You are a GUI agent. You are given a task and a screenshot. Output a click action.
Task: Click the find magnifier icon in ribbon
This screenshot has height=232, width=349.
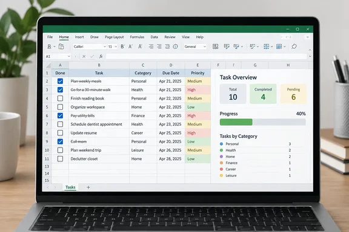[x=294, y=47]
